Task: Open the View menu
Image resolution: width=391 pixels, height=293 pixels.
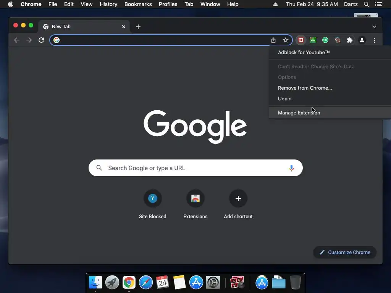Action: pos(87,4)
